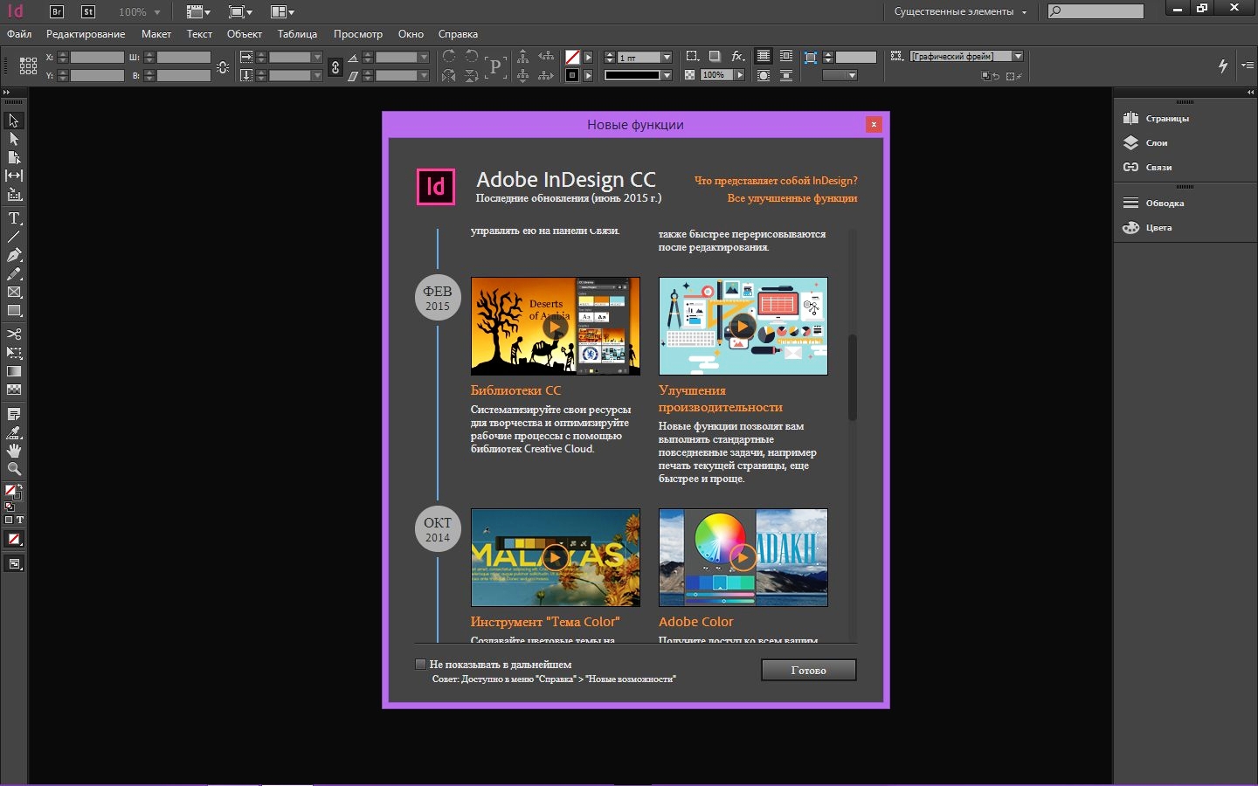Open the arrange documents dropdown
This screenshot has width=1258, height=786.
tap(282, 12)
